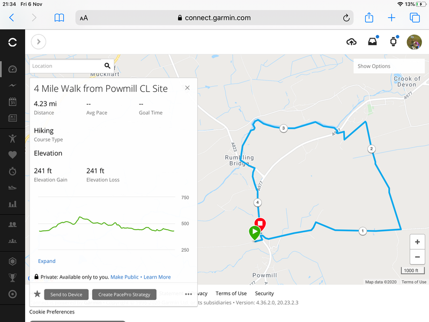Open the calendar icon in sidebar

(12, 101)
